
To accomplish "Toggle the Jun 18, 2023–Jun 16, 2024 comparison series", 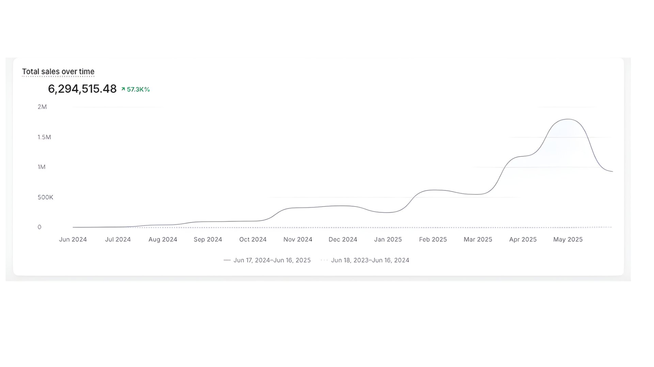I will (370, 260).
